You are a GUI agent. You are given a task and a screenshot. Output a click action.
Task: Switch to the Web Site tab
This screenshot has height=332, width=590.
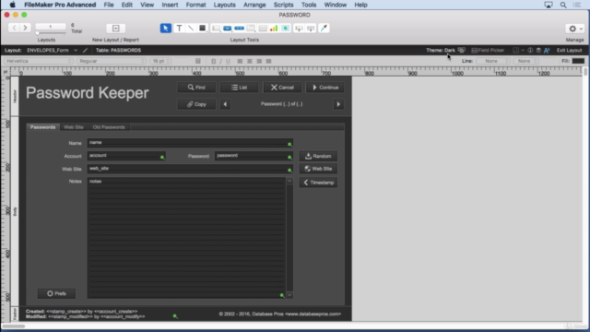click(74, 127)
